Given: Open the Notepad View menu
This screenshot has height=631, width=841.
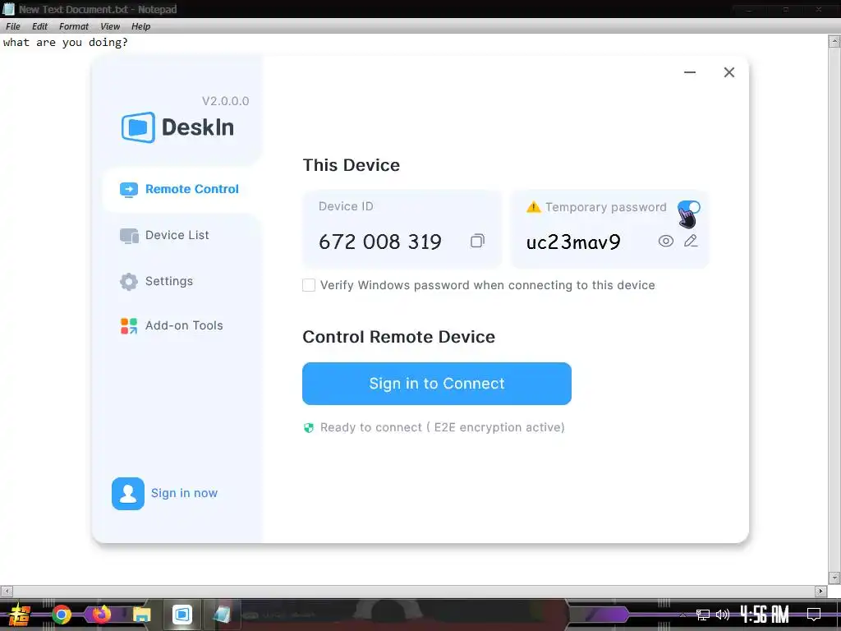Looking at the screenshot, I should 110,26.
